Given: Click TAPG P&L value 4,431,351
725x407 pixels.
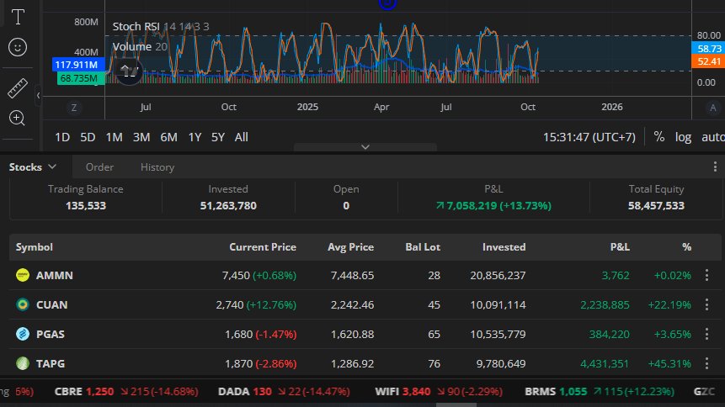Looking at the screenshot, I should [605, 363].
